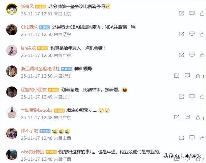The image size is (206, 163).
Task: Reply to the comment by 新奇风
Action: tap(192, 13)
